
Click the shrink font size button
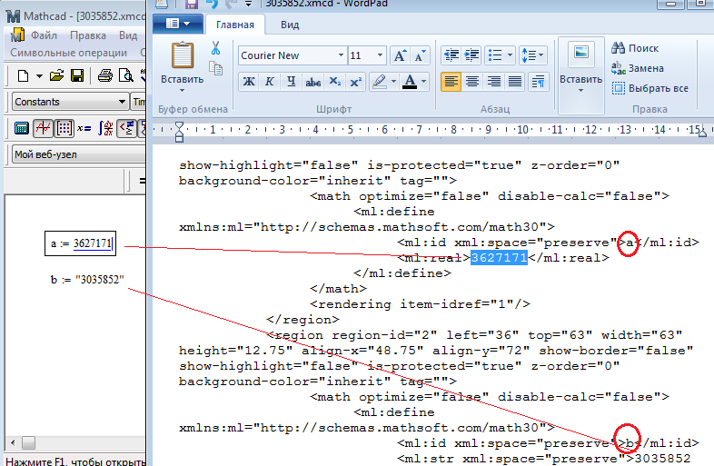click(x=420, y=55)
